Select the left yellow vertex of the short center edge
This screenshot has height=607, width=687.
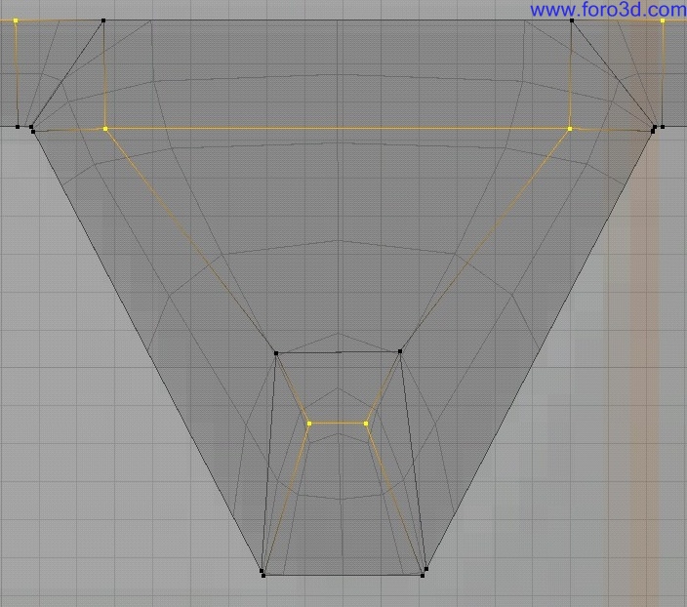point(309,424)
